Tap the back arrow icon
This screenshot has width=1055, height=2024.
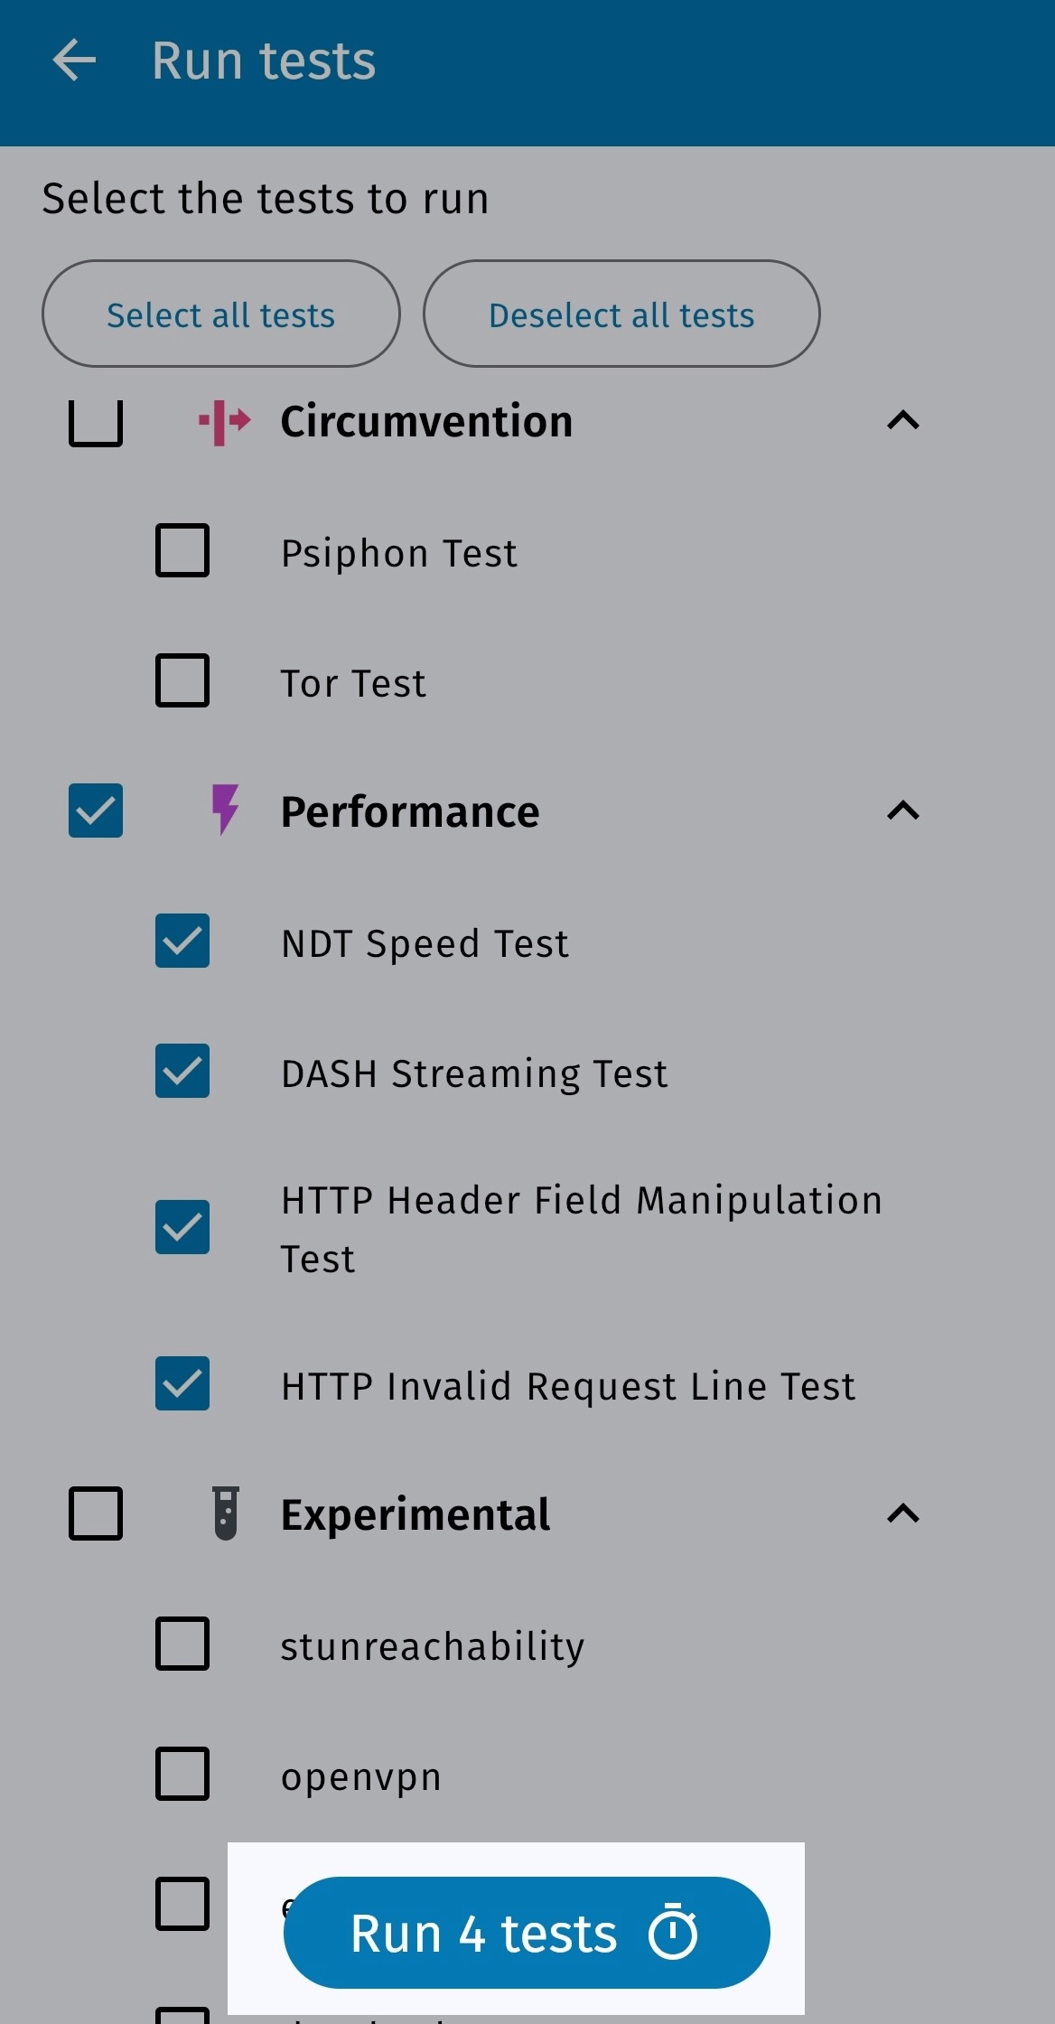click(x=74, y=61)
